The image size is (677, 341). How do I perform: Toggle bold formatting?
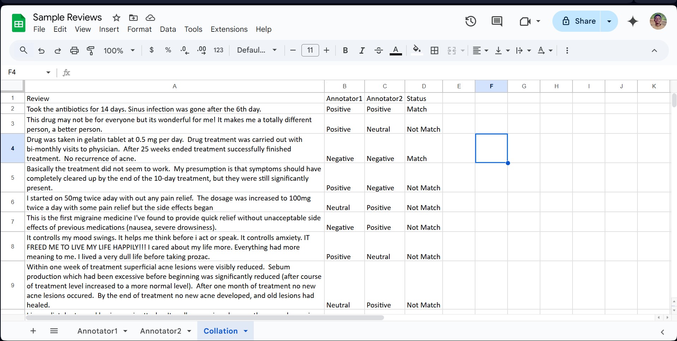(345, 50)
